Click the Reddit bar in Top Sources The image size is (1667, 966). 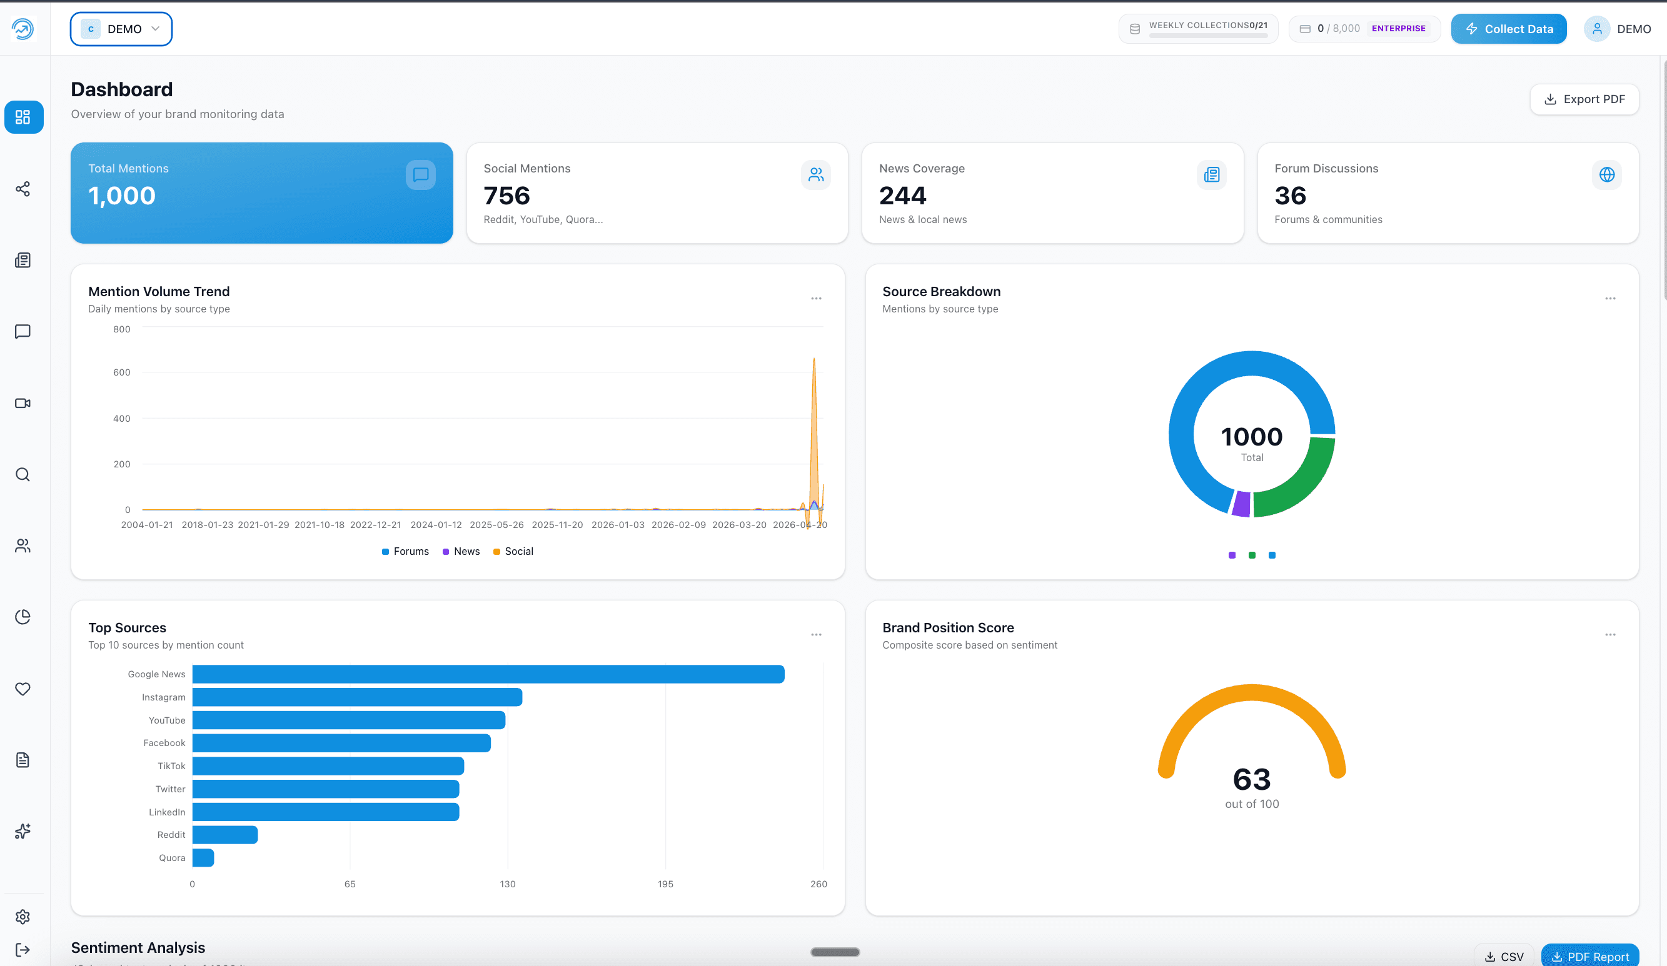pyautogui.click(x=225, y=835)
